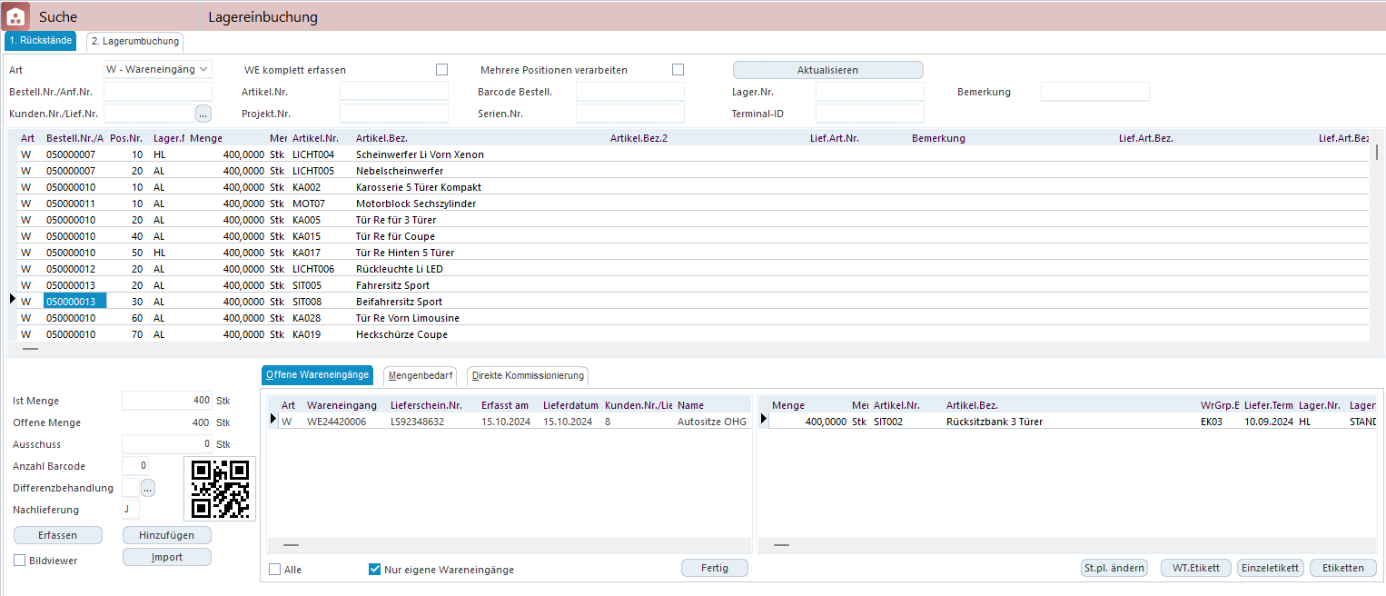Open the Mengenbedarf tab
The image size is (1386, 596).
[422, 375]
